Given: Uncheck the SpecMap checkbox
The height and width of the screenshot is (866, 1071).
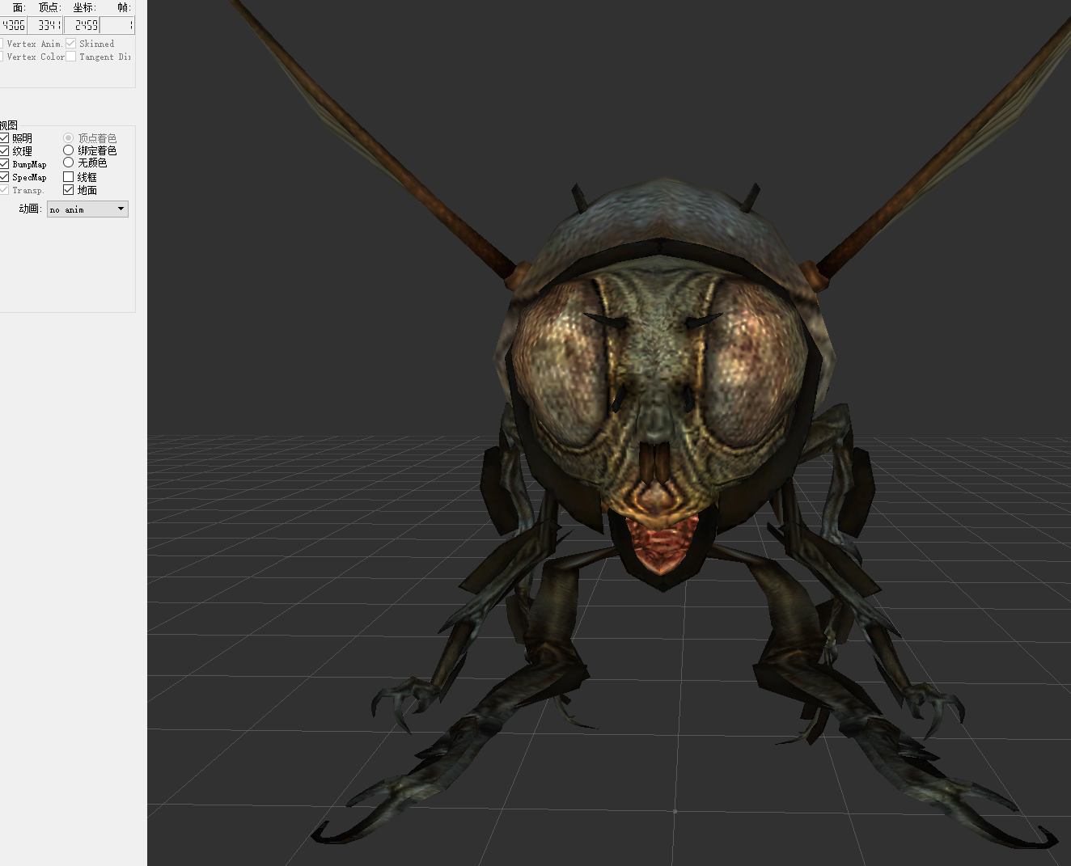Looking at the screenshot, I should [x=4, y=177].
